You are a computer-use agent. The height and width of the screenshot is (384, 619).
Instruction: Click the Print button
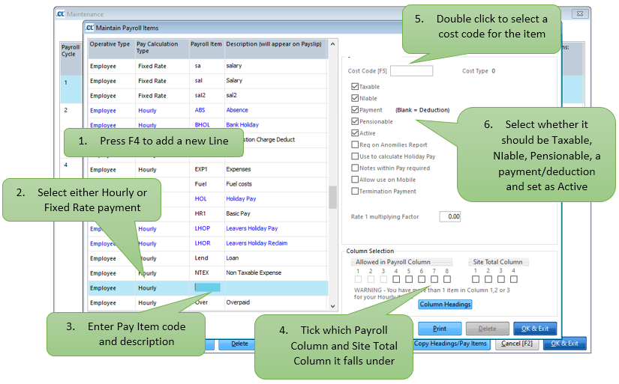[439, 329]
